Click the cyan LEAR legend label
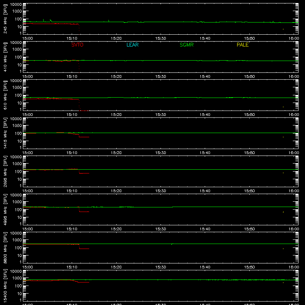 (132, 45)
